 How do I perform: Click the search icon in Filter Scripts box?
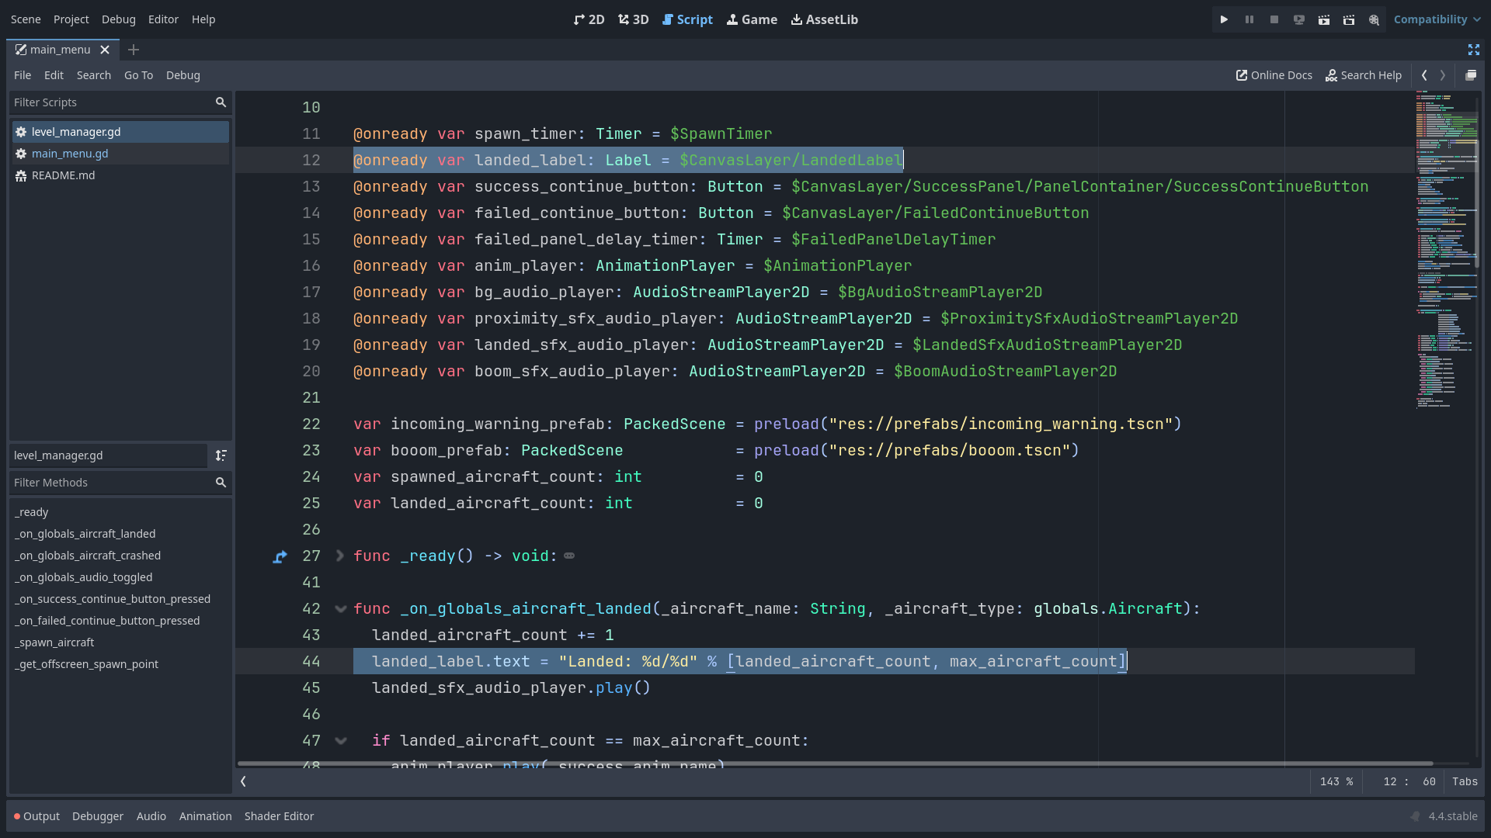(221, 102)
